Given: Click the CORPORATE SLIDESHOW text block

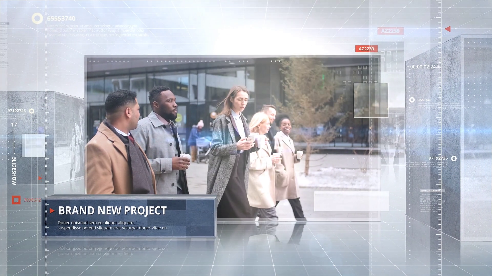Looking at the screenshot, I should (x=432, y=191).
